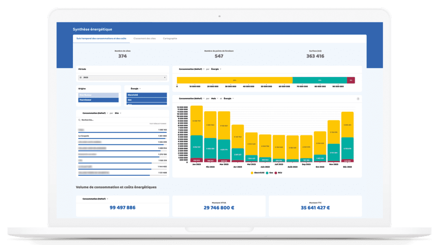Open the monthly chart options menu icon

[358, 99]
